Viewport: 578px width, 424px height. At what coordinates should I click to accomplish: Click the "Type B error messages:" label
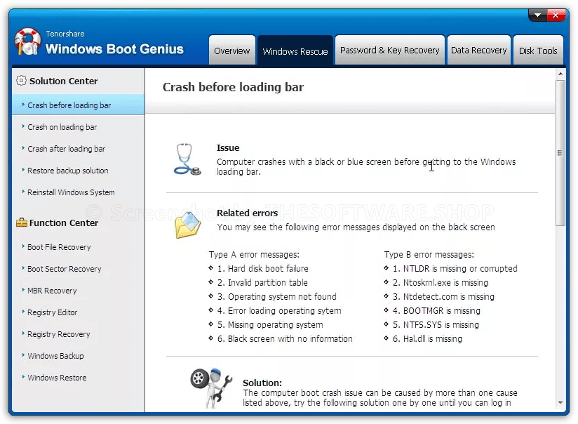tap(429, 254)
